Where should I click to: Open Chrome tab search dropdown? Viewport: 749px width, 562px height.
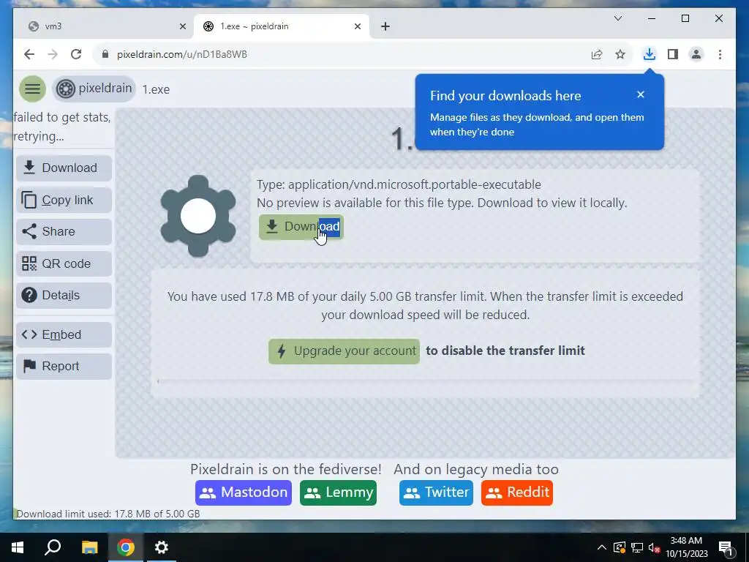tap(617, 18)
